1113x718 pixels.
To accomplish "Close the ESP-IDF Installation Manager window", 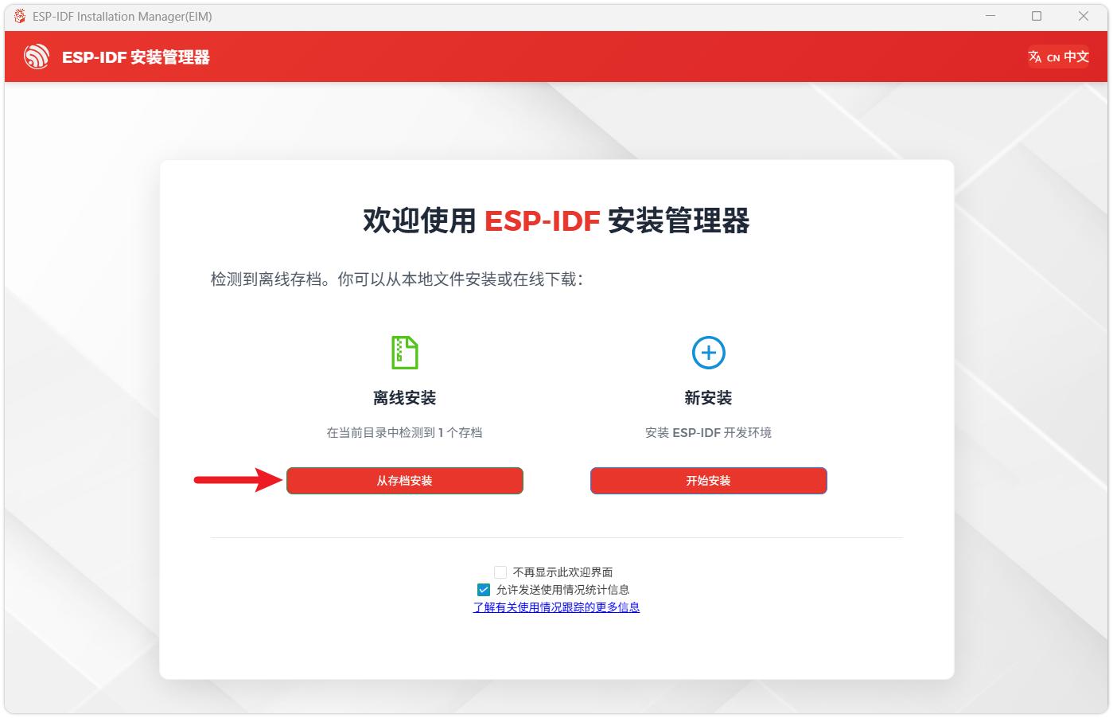I will (x=1083, y=16).
